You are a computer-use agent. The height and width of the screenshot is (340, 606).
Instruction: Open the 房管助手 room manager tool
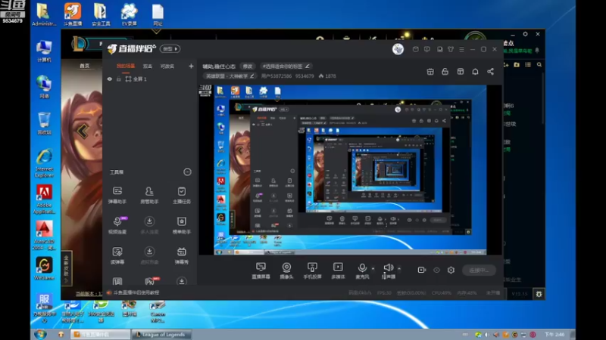point(149,195)
